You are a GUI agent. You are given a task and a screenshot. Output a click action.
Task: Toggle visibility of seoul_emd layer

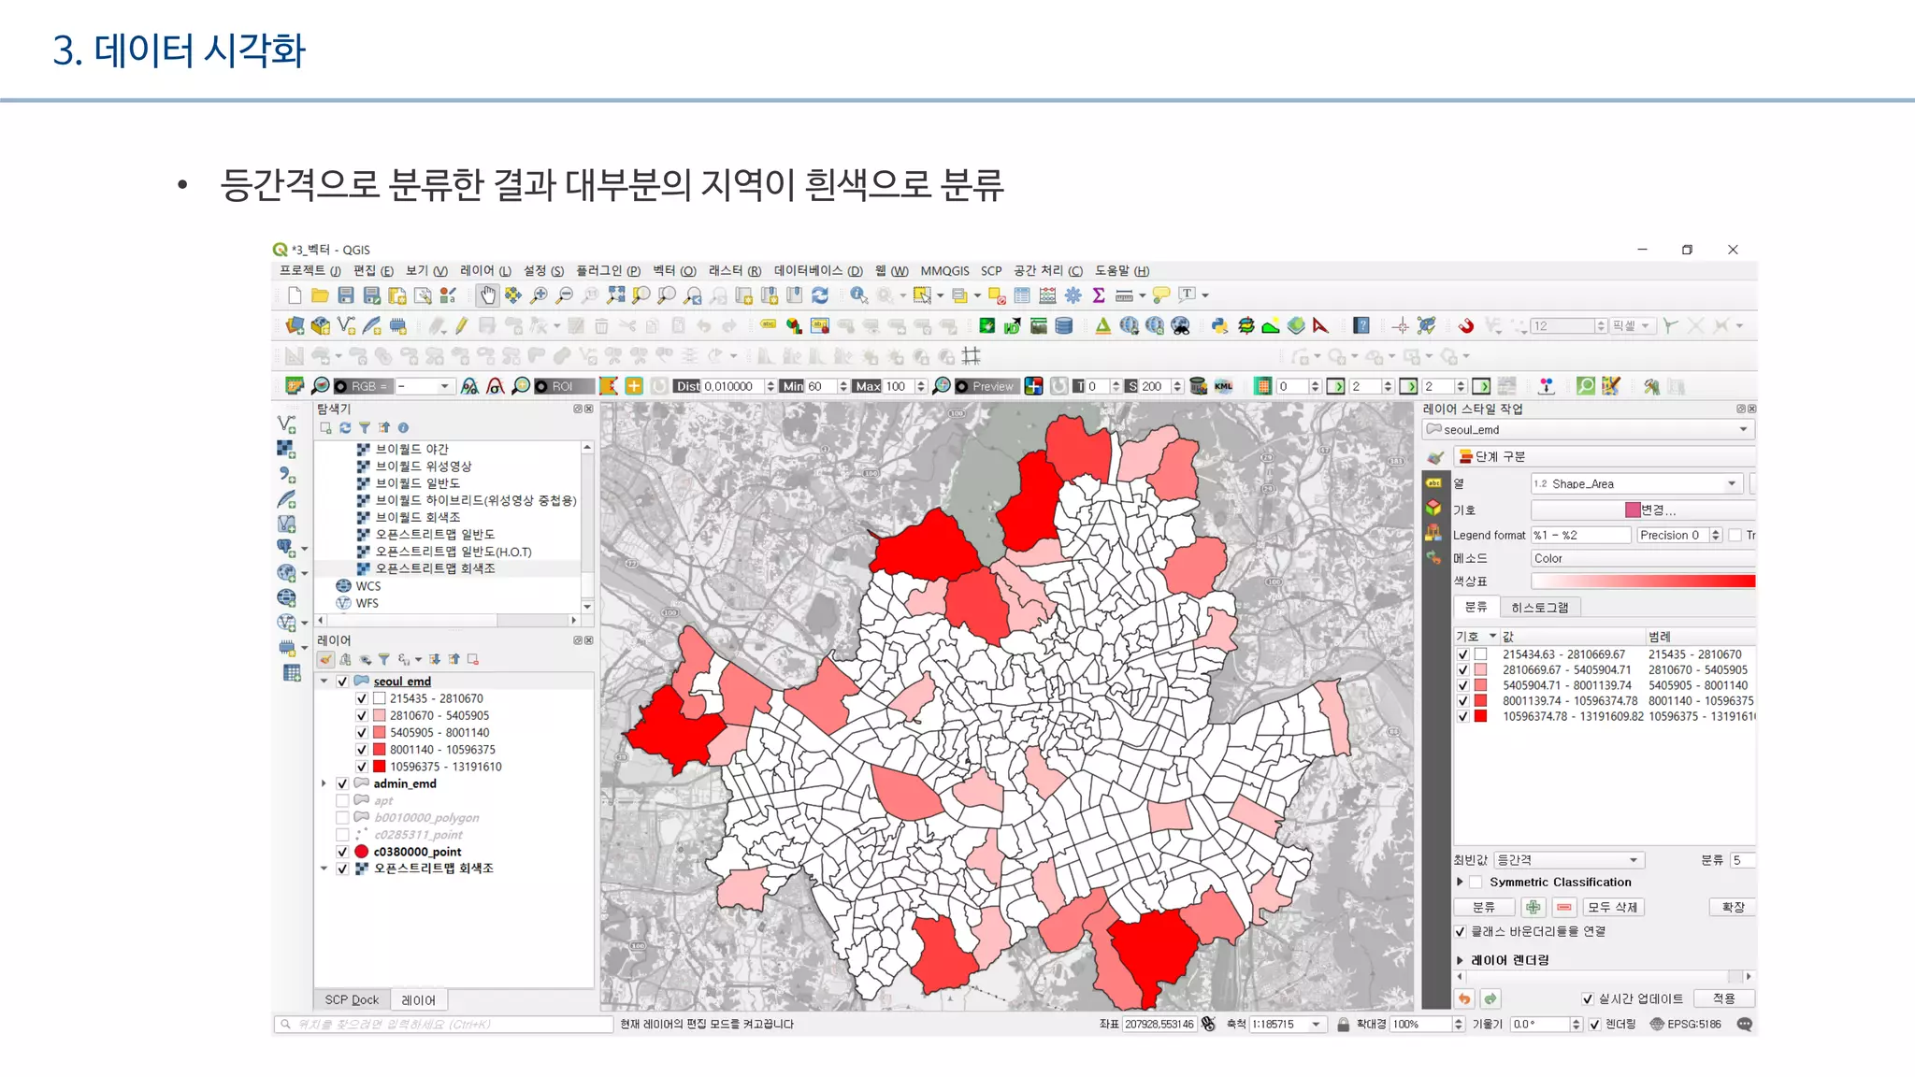pos(342,682)
